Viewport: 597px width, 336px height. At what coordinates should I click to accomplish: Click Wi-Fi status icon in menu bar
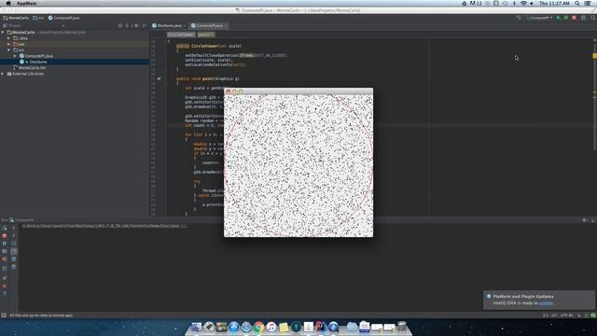[x=523, y=4]
